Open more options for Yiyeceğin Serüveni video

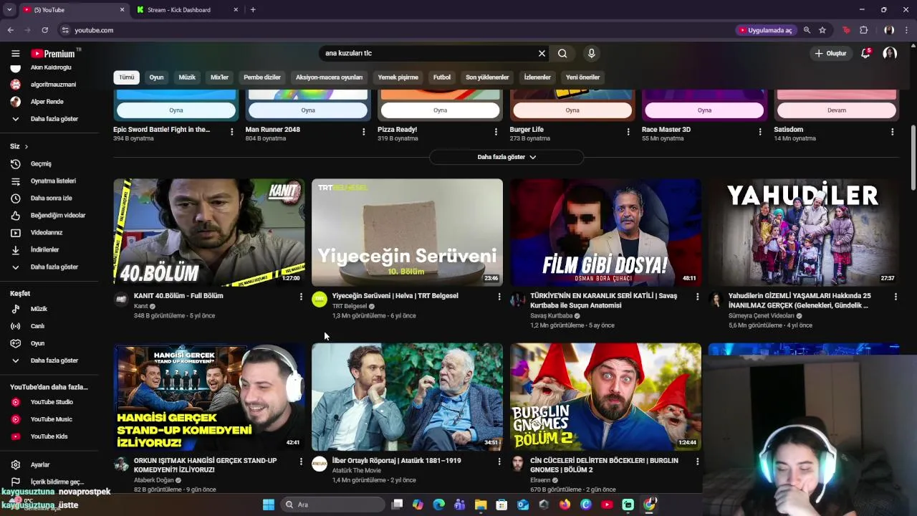pos(499,297)
